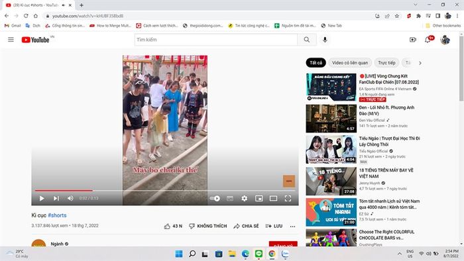Switch to theater mode view

tap(273, 198)
